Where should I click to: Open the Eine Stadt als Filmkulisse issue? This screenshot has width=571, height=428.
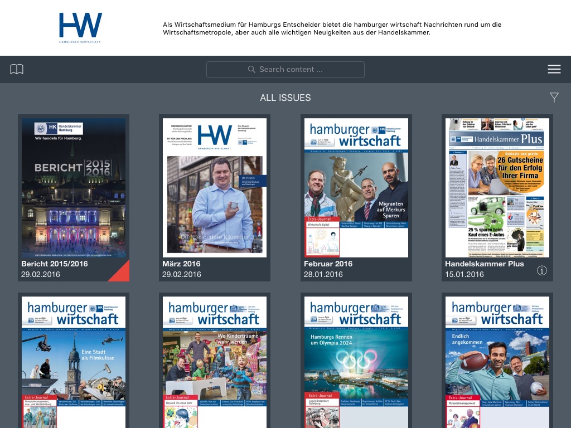(x=74, y=362)
